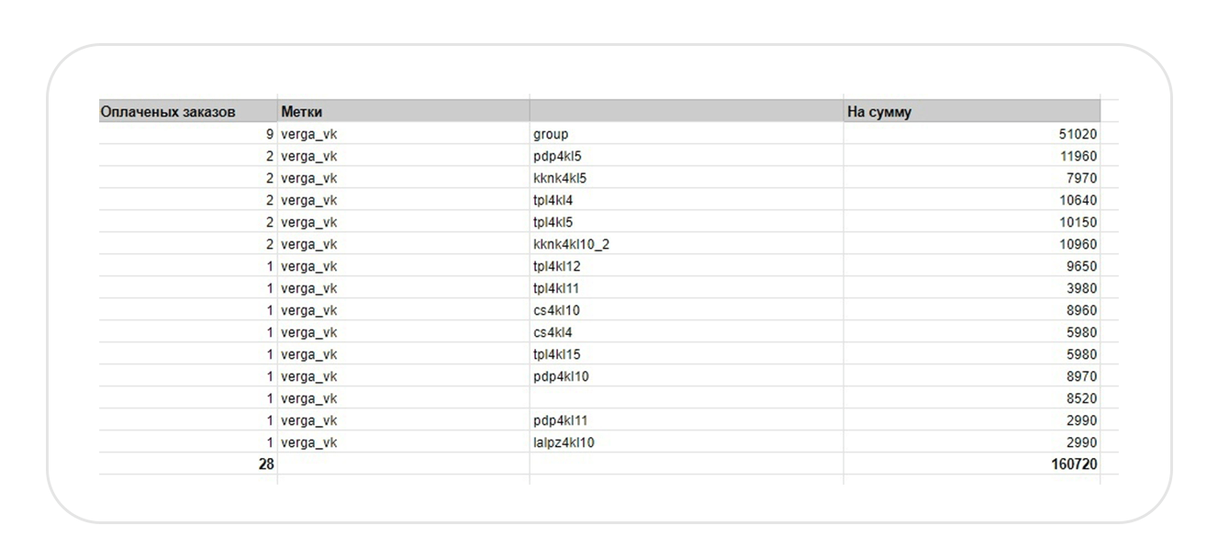
Task: Select the total orders cell showing 28
Action: (x=265, y=464)
